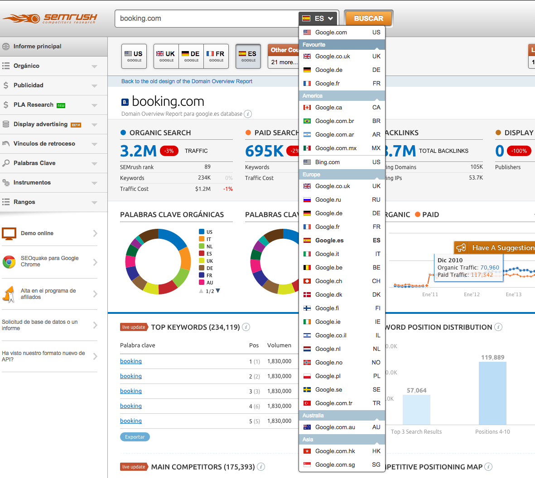Click the booking.com domain search field
This screenshot has width=535, height=478.
point(206,19)
